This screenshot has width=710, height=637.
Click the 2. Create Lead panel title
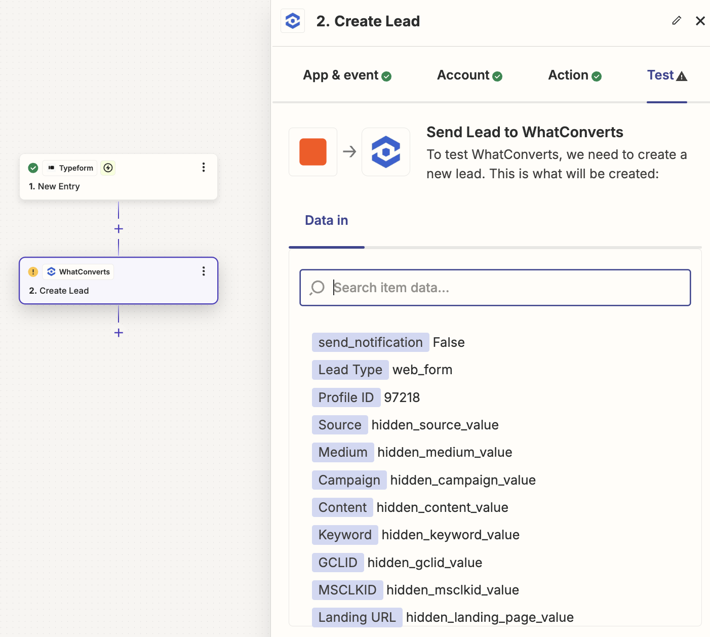coord(368,21)
